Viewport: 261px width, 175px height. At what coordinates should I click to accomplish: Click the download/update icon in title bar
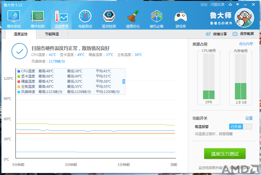click(230, 4)
